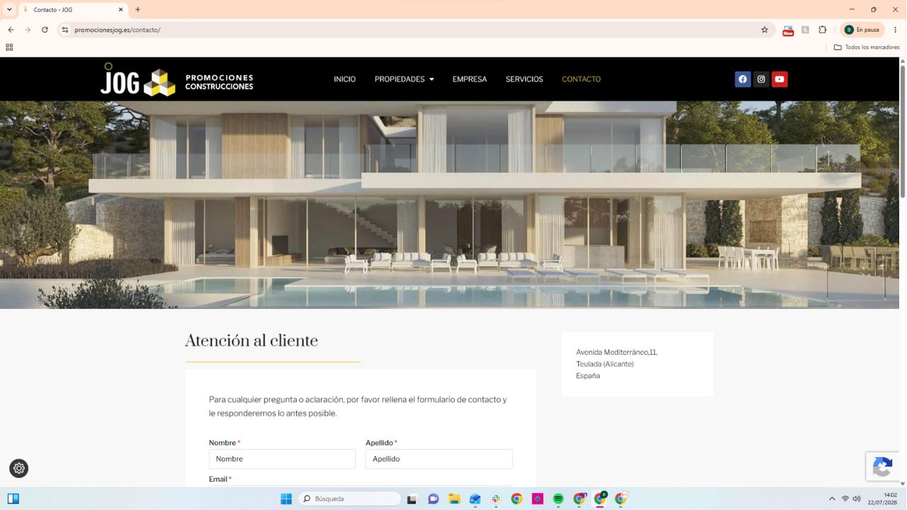
Task: Open the tab search dropdown arrow
Action: 9,10
